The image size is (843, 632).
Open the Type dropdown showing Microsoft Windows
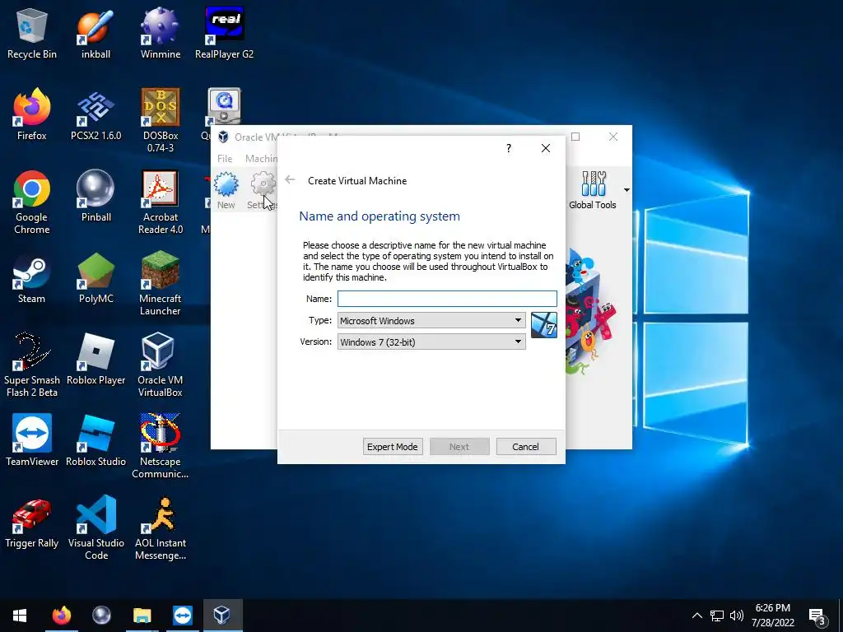[431, 320]
